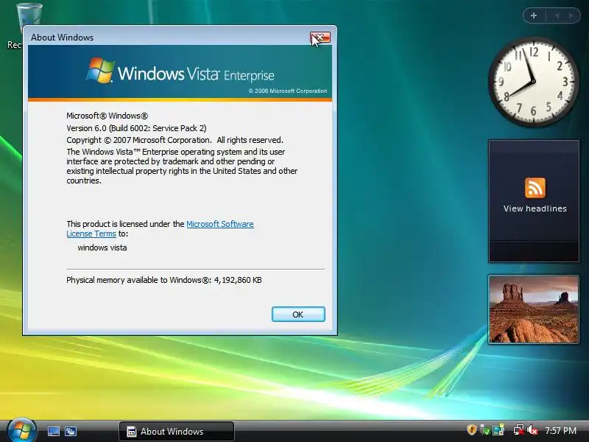Click the muted volume tray icon
The height and width of the screenshot is (442, 589).
click(x=532, y=429)
